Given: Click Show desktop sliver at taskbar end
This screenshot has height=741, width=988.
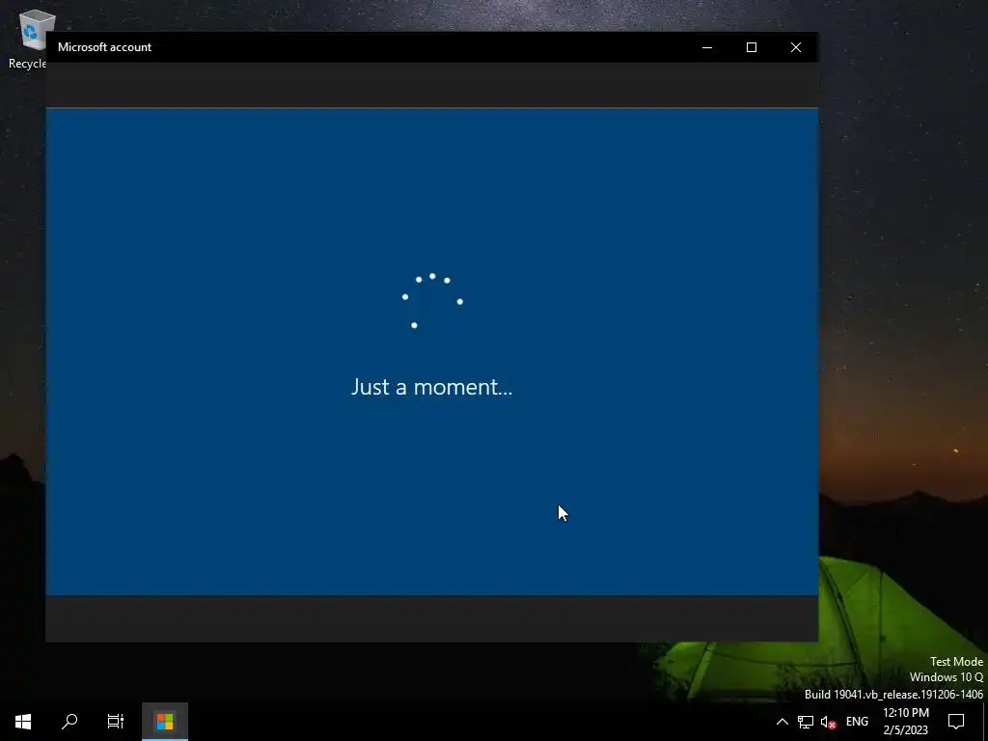Looking at the screenshot, I should pos(985,722).
